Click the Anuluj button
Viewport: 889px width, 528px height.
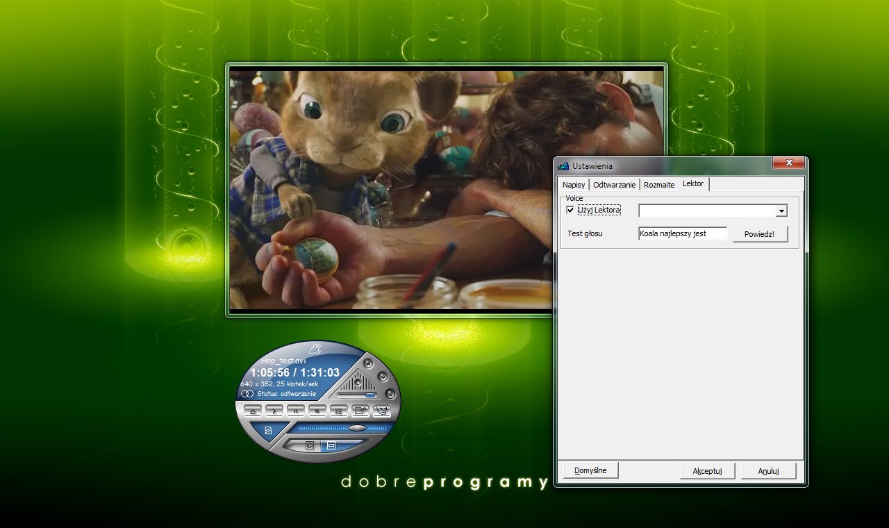[x=768, y=471]
